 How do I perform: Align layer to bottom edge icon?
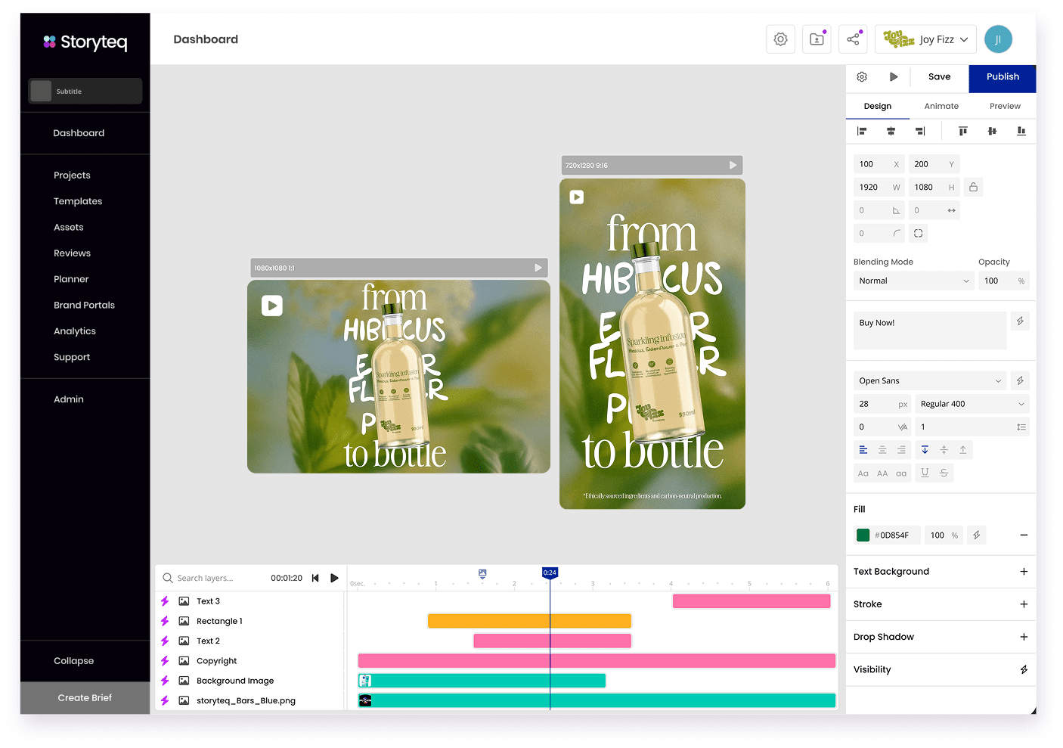(1021, 132)
